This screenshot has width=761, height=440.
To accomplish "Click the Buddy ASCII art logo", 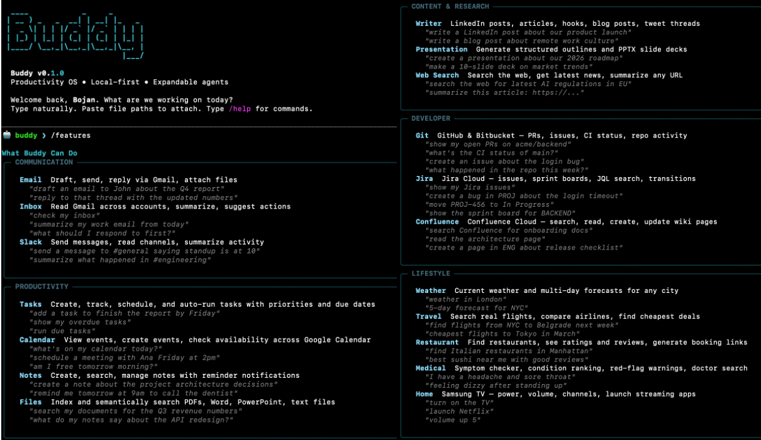I will (x=75, y=36).
